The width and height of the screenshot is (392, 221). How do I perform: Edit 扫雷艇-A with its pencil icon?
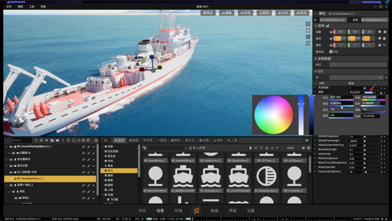[x=89, y=153]
